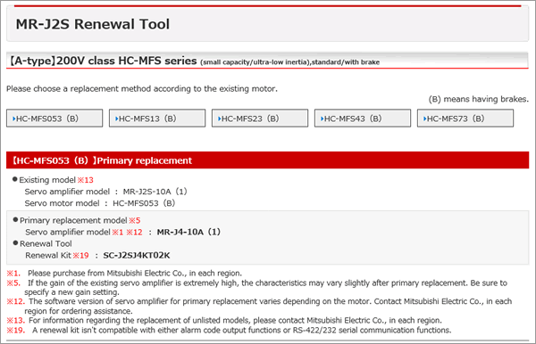
Task: Click the bold 'MR-J4-10A (1)' amplifier model
Action: [188, 233]
